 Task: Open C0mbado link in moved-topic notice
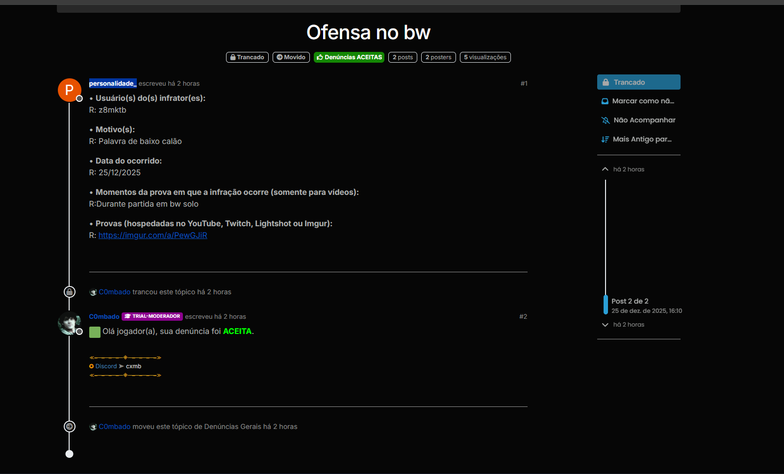tap(115, 427)
